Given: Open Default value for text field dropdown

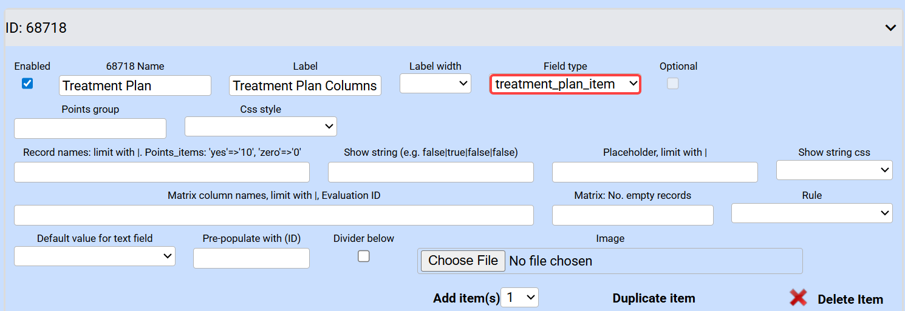Looking at the screenshot, I should tap(95, 256).
